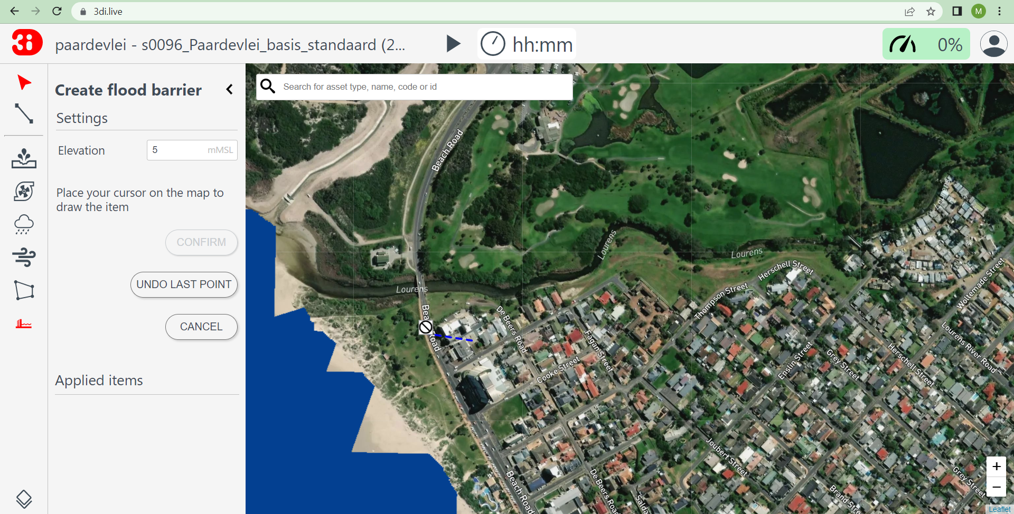The height and width of the screenshot is (514, 1014).
Task: Click the 3Di logo
Action: [26, 43]
